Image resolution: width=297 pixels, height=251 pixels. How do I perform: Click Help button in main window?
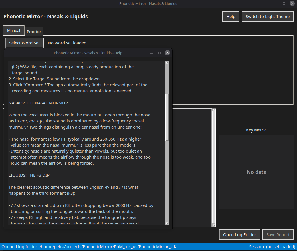[x=231, y=17]
